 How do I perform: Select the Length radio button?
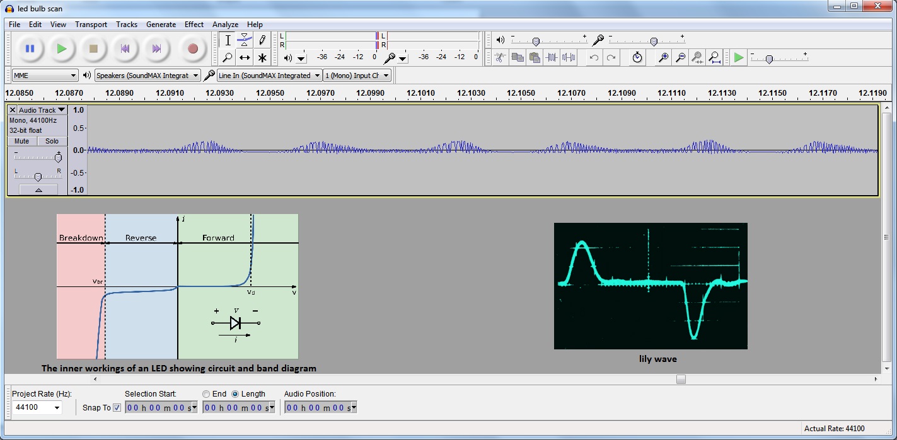click(x=236, y=394)
